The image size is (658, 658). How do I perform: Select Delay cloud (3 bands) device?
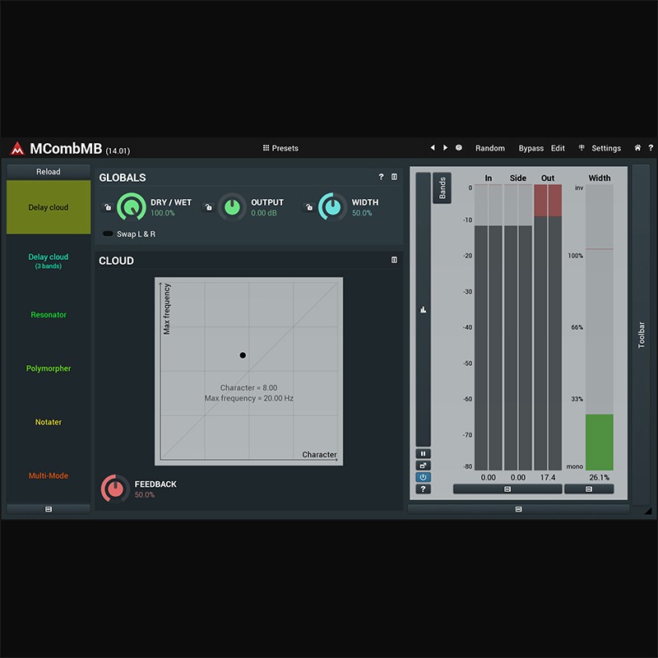click(x=49, y=261)
